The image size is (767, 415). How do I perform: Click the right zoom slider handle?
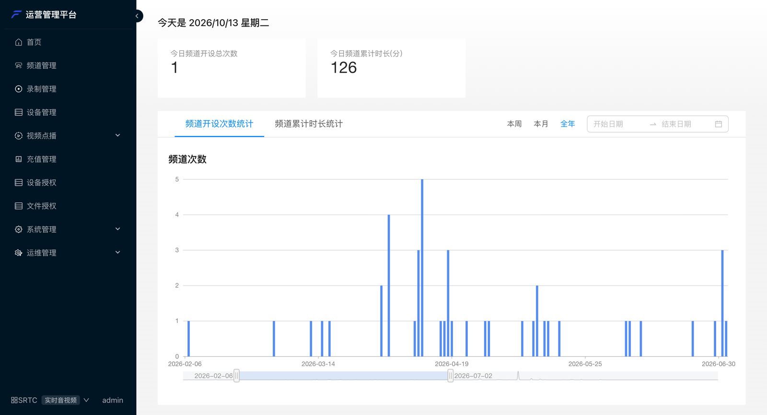point(450,376)
